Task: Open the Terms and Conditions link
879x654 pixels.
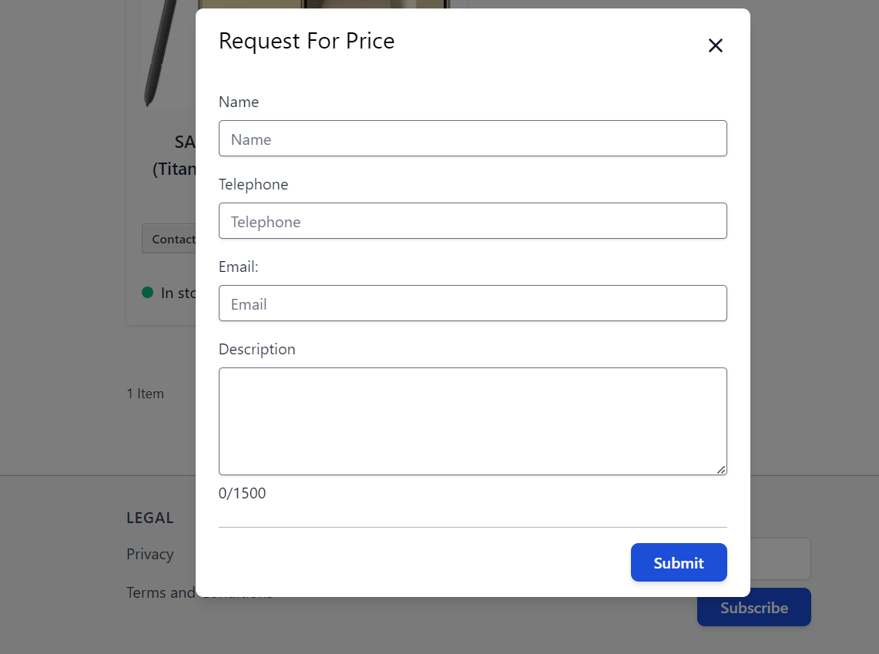Action: (x=160, y=592)
